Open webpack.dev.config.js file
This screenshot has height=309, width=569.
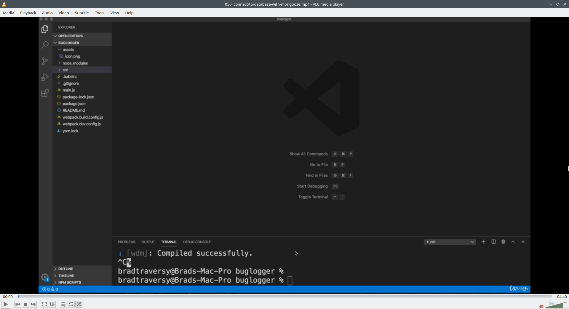tap(82, 124)
